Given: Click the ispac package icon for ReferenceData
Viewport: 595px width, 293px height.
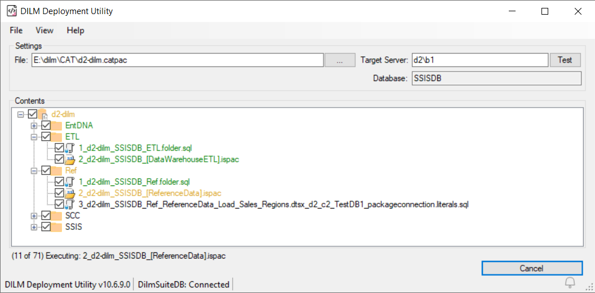Looking at the screenshot, I should point(70,193).
